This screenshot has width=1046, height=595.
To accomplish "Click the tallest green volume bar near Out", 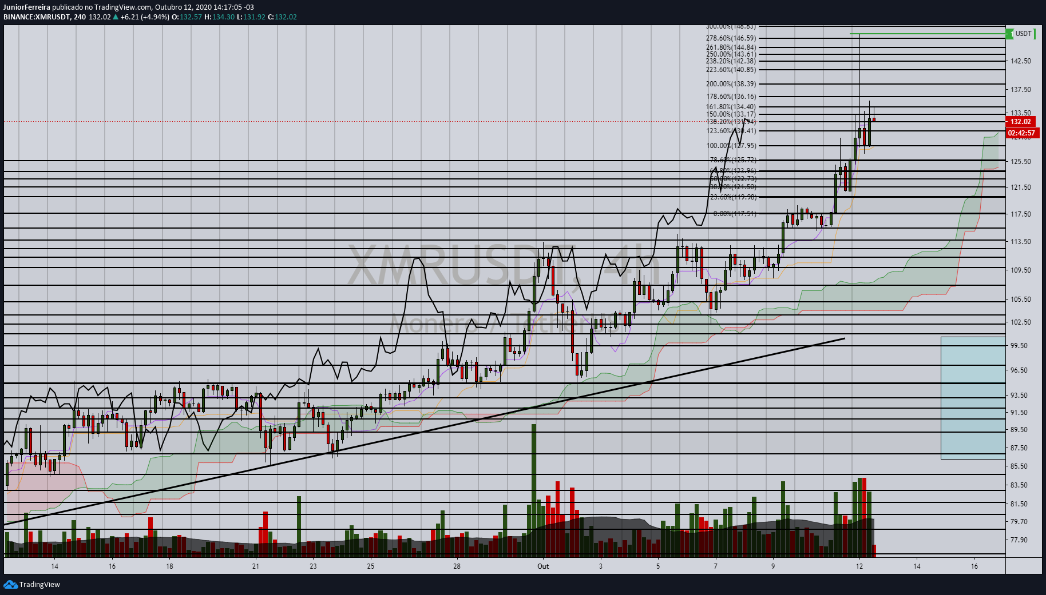I will click(x=534, y=490).
